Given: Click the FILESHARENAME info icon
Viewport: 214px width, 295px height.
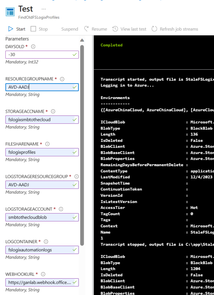Looking at the screenshot, I should click(x=48, y=144).
